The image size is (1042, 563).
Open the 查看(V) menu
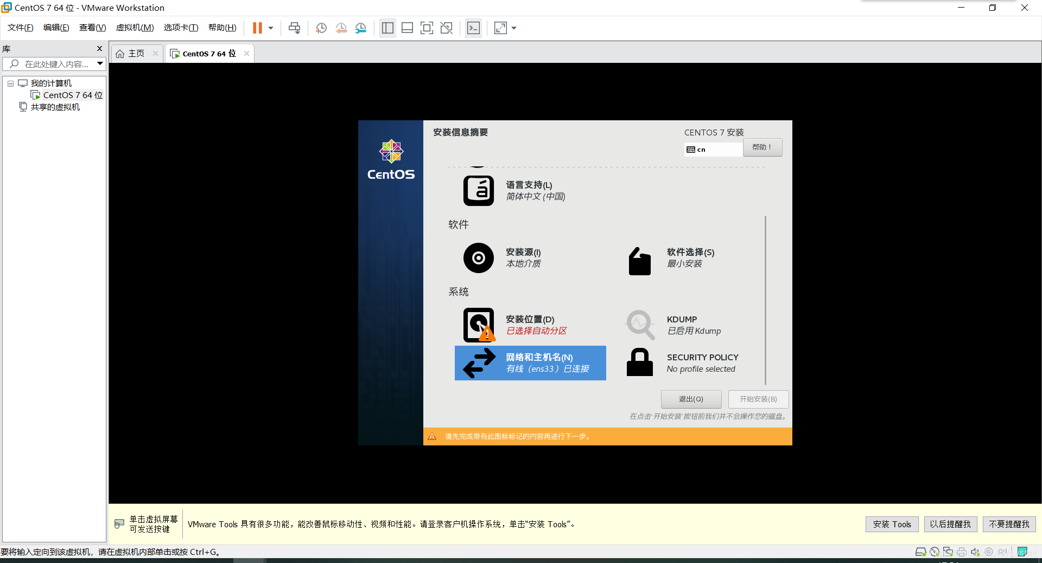click(92, 28)
